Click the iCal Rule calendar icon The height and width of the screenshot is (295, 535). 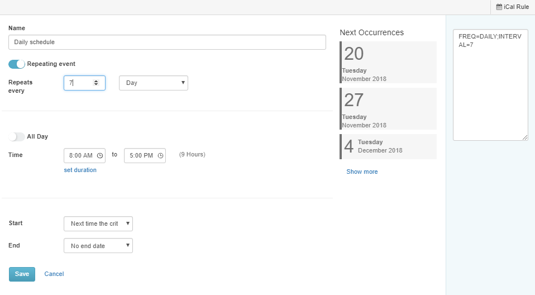499,7
